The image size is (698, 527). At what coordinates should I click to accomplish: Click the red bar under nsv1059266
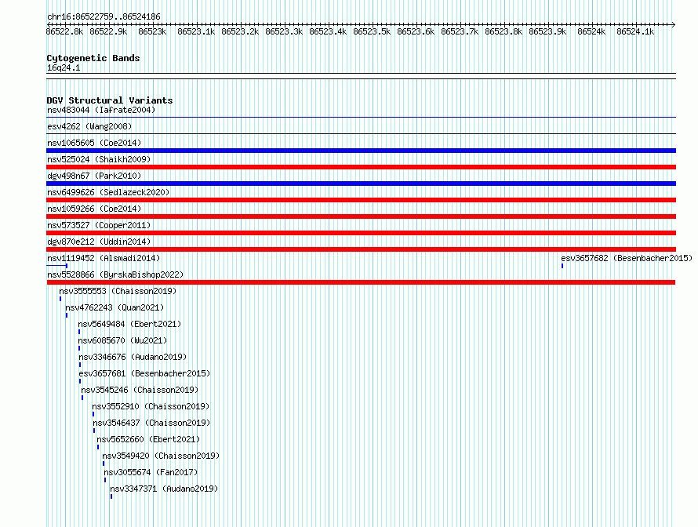pos(361,216)
